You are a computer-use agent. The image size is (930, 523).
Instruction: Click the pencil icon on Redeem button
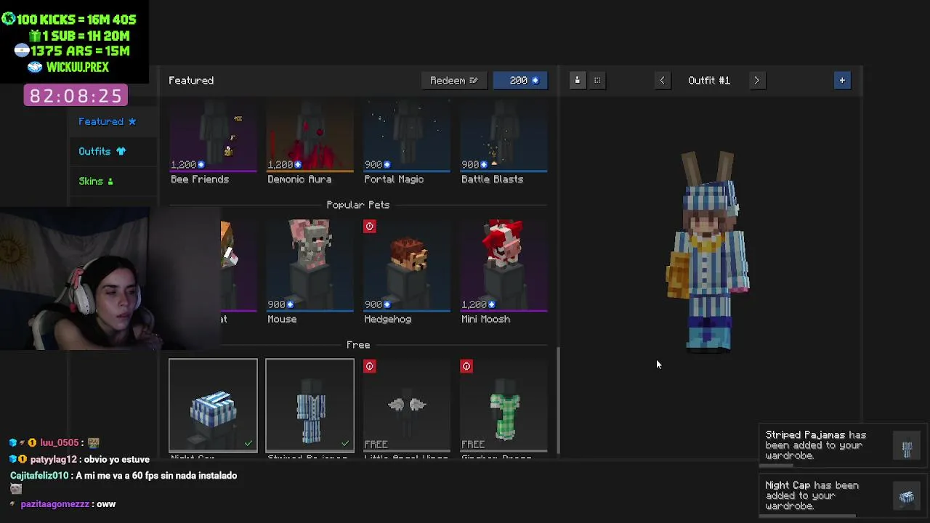(x=473, y=81)
